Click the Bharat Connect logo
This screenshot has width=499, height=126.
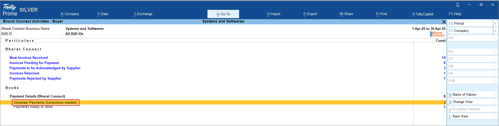(x=437, y=34)
